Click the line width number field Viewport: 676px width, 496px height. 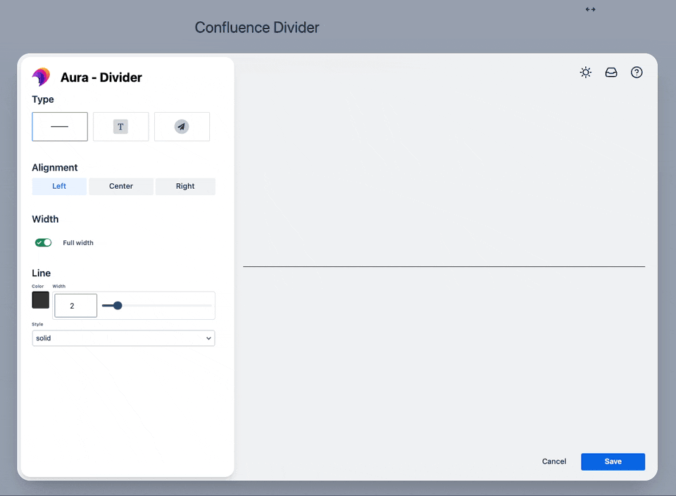click(x=75, y=305)
